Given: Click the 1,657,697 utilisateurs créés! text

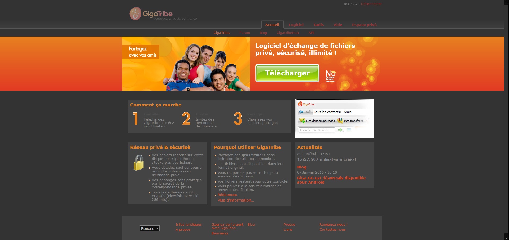Looking at the screenshot, I should (x=326, y=159).
